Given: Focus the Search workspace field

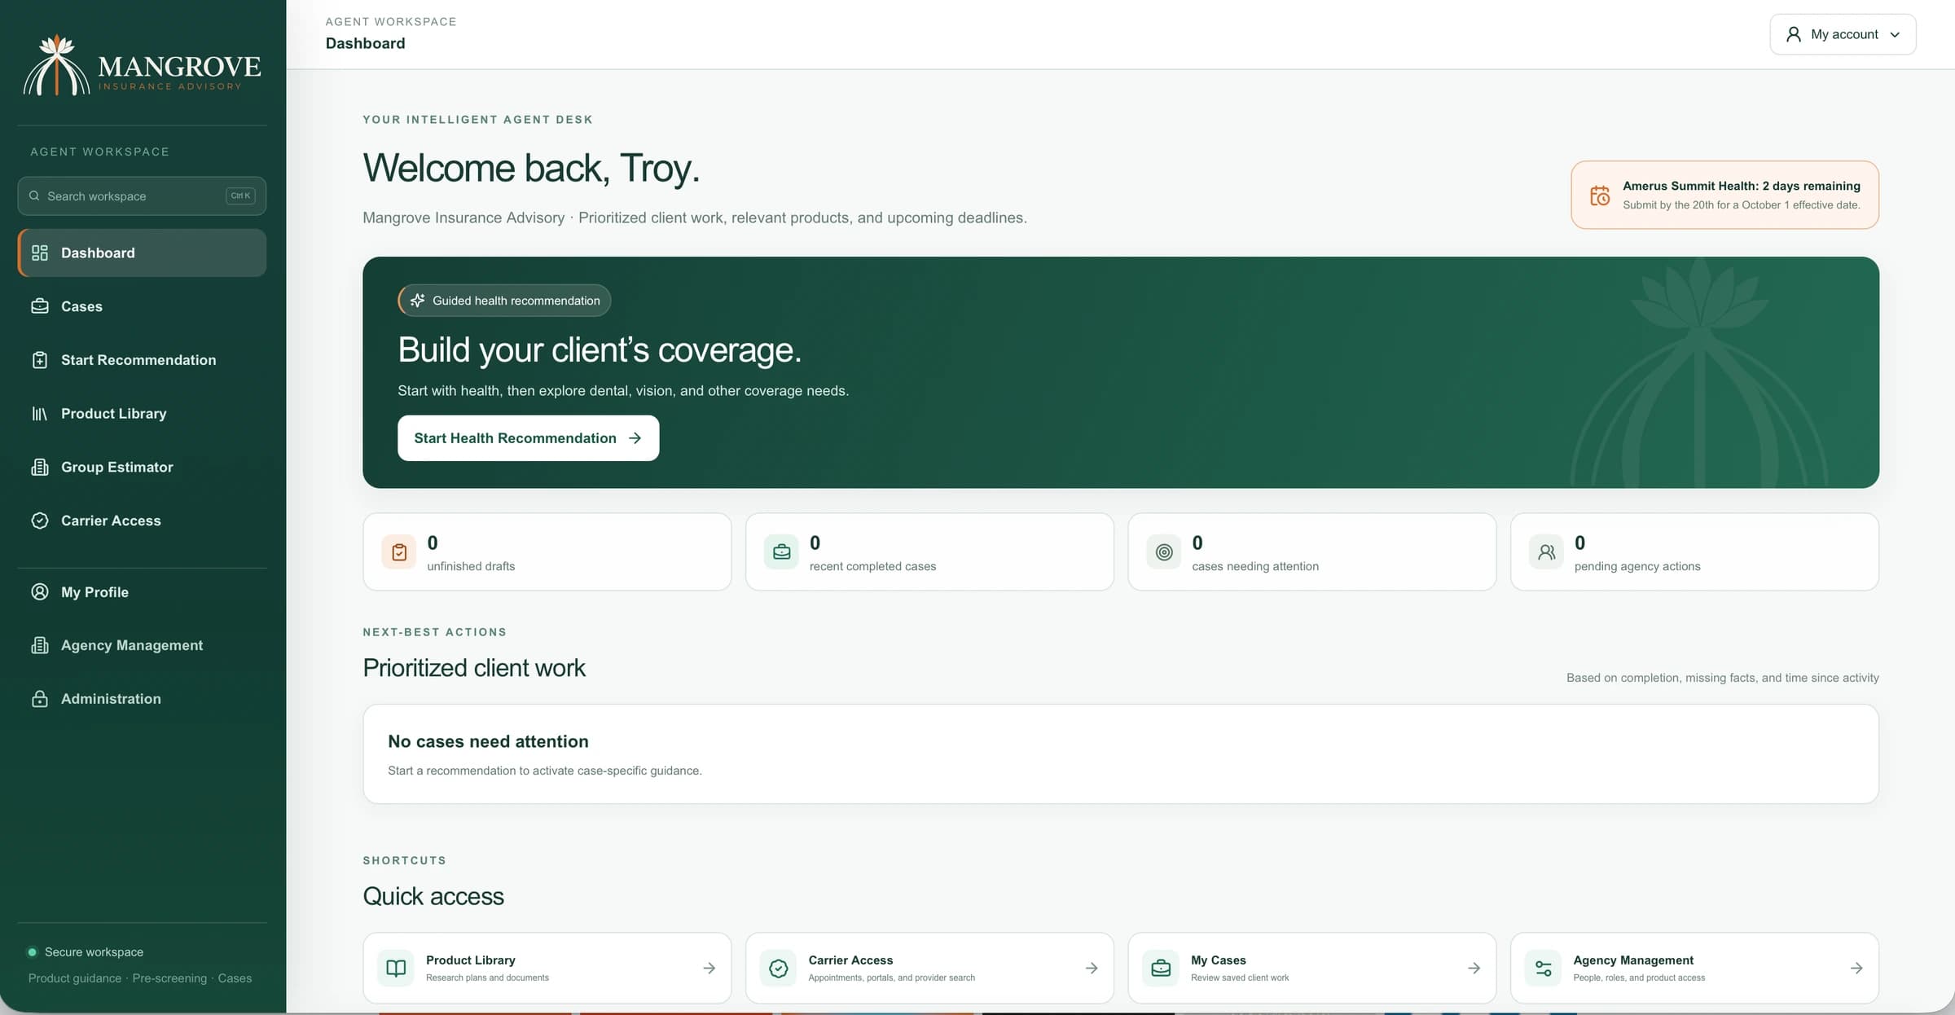Looking at the screenshot, I should pyautogui.click(x=142, y=196).
